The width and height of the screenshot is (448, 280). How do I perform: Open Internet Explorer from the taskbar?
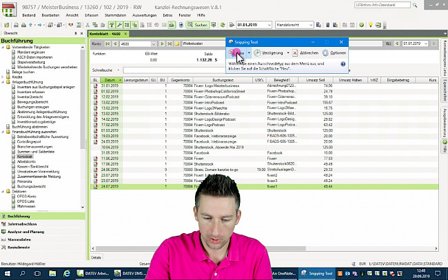tap(67, 273)
